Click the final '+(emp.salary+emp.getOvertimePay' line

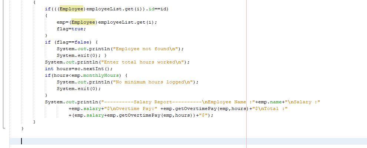point(141,115)
